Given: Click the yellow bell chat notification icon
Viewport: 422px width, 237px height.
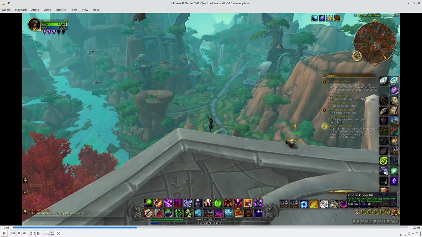Looking at the screenshot, I should pyautogui.click(x=25, y=180).
